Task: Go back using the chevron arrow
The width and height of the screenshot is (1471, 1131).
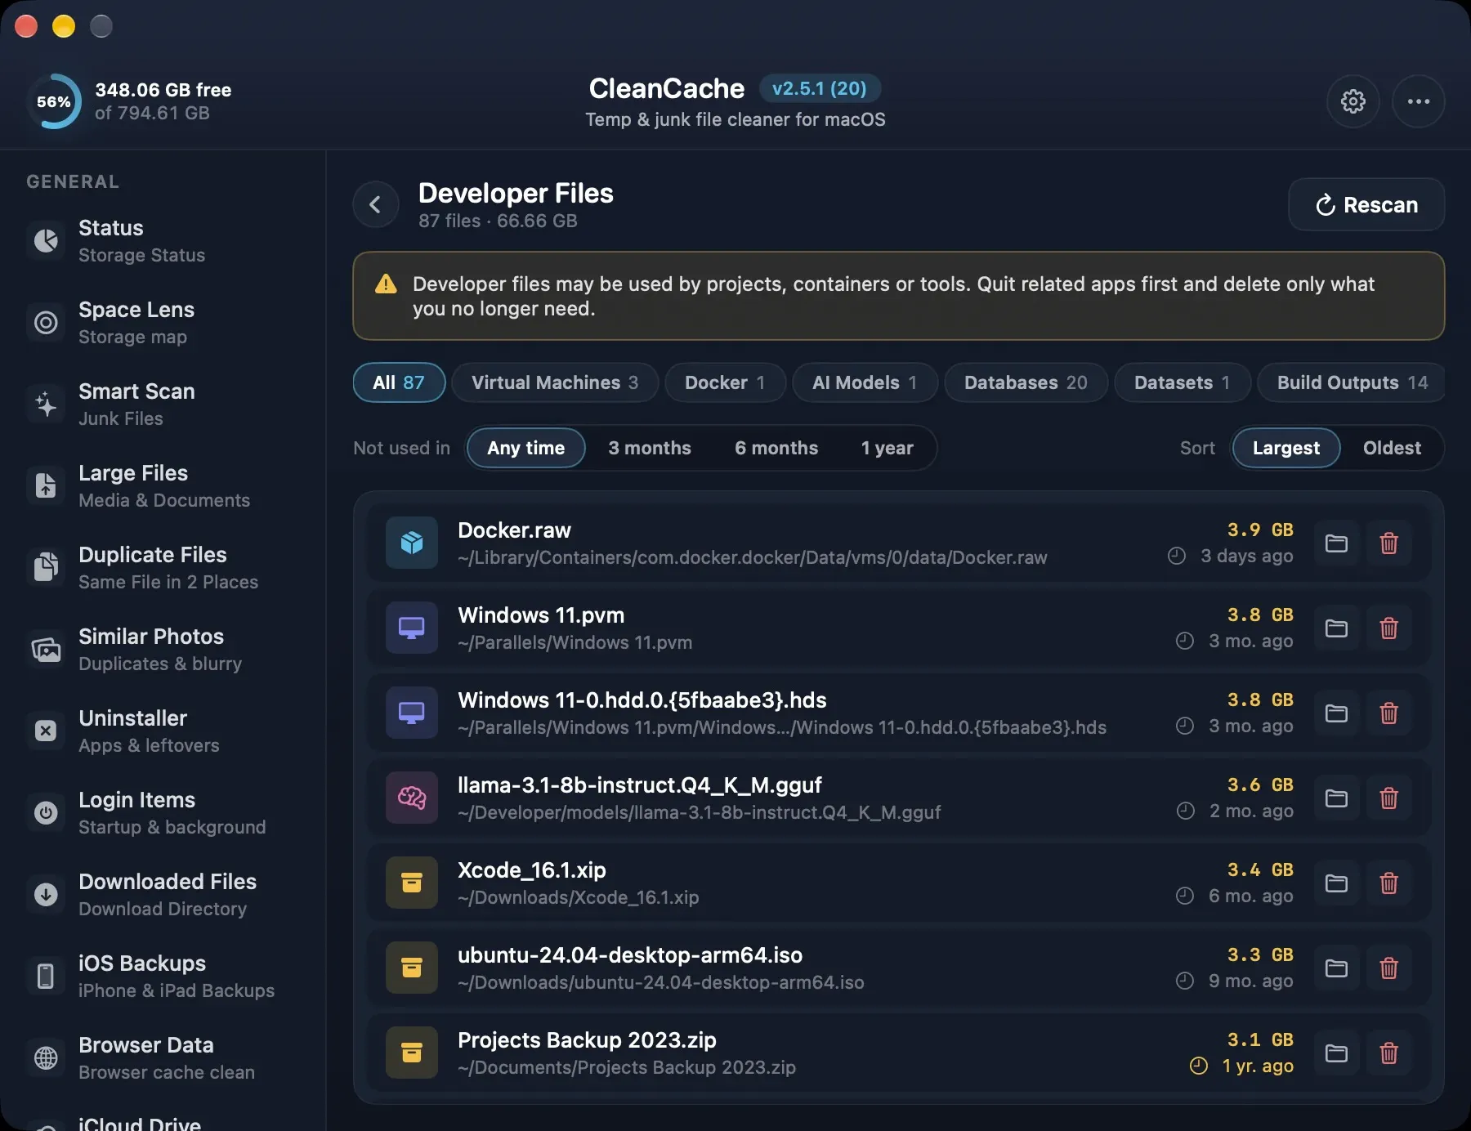Action: 376,204
